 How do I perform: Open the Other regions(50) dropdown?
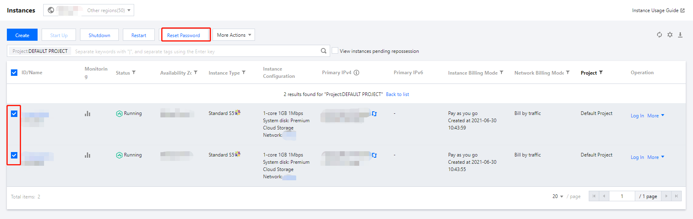[x=108, y=10]
